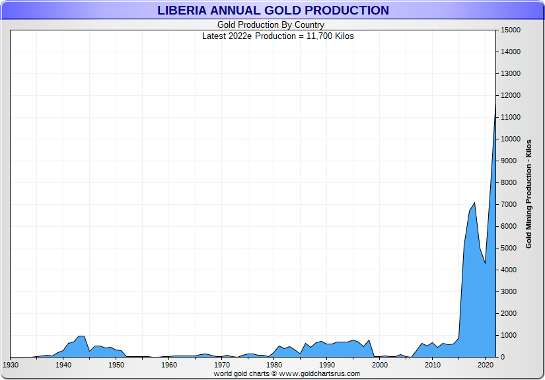Open the www.goldchartsrus.com footer credit
This screenshot has width=545, height=380.
tap(287, 373)
